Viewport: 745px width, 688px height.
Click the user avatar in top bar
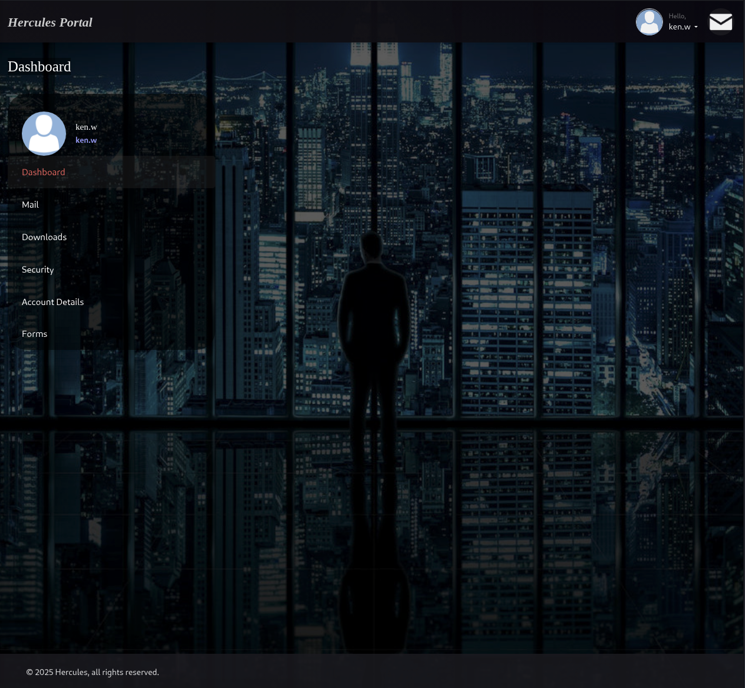coord(649,22)
